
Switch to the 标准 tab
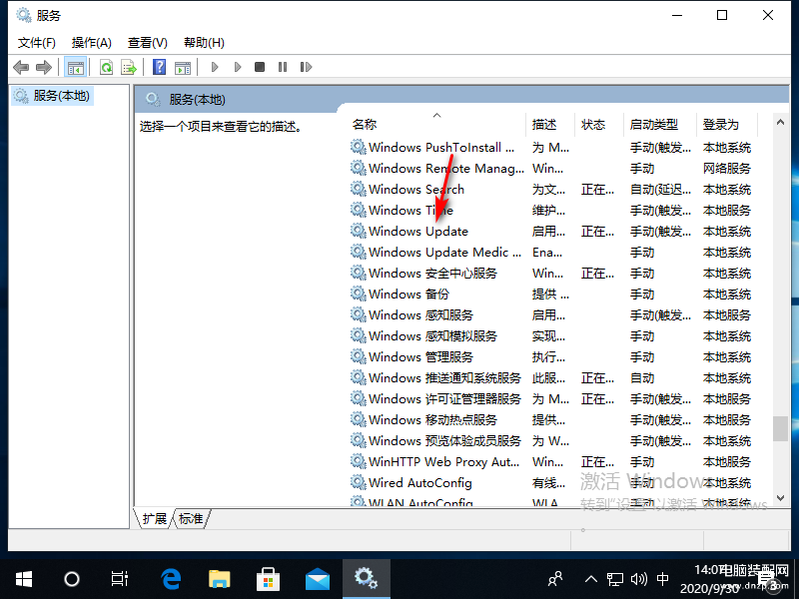coord(191,518)
